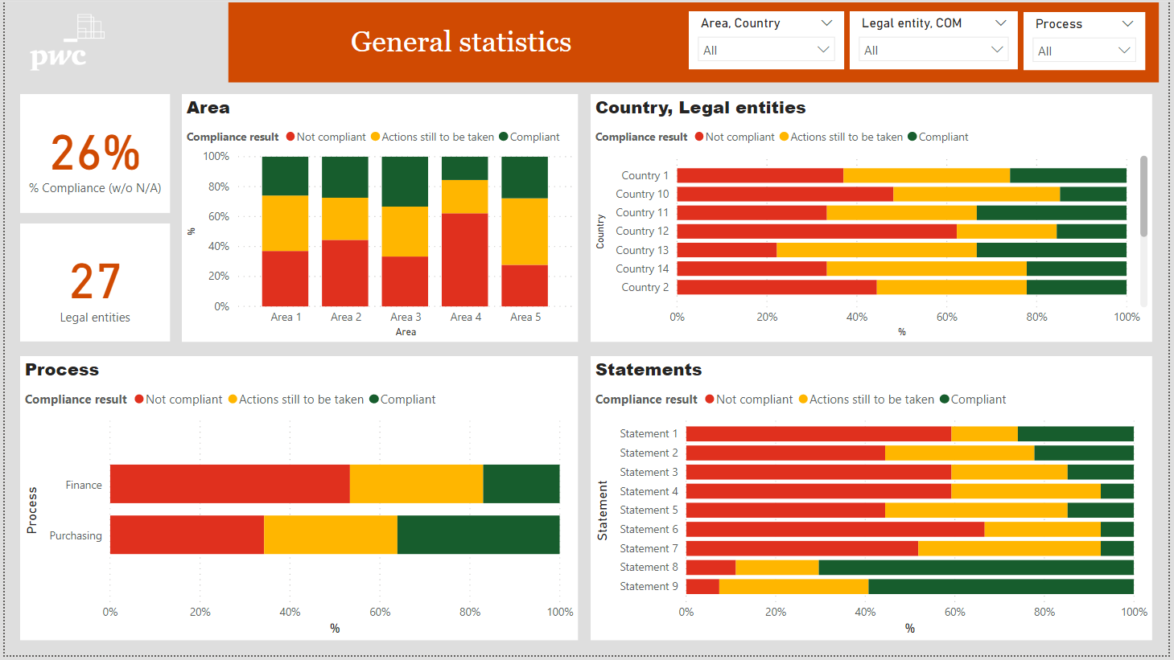Screen dimensions: 1174x660
Task: Toggle Actions still to be taken in Area legend
Action: [377, 137]
